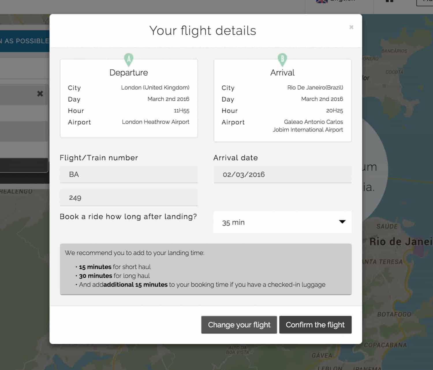Edit the flight number 249 field
The image size is (433, 370).
click(129, 198)
